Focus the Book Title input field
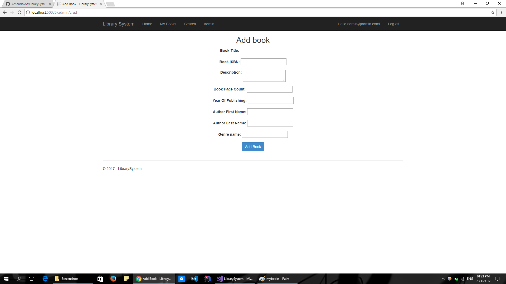 (x=263, y=50)
